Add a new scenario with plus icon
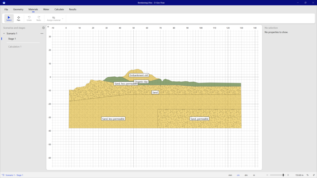 tap(43, 28)
